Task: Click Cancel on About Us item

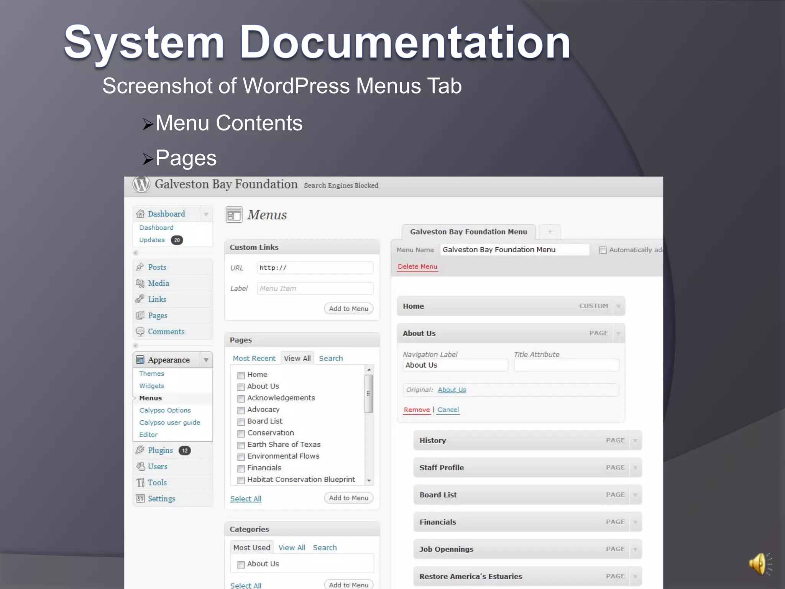Action: click(x=448, y=410)
